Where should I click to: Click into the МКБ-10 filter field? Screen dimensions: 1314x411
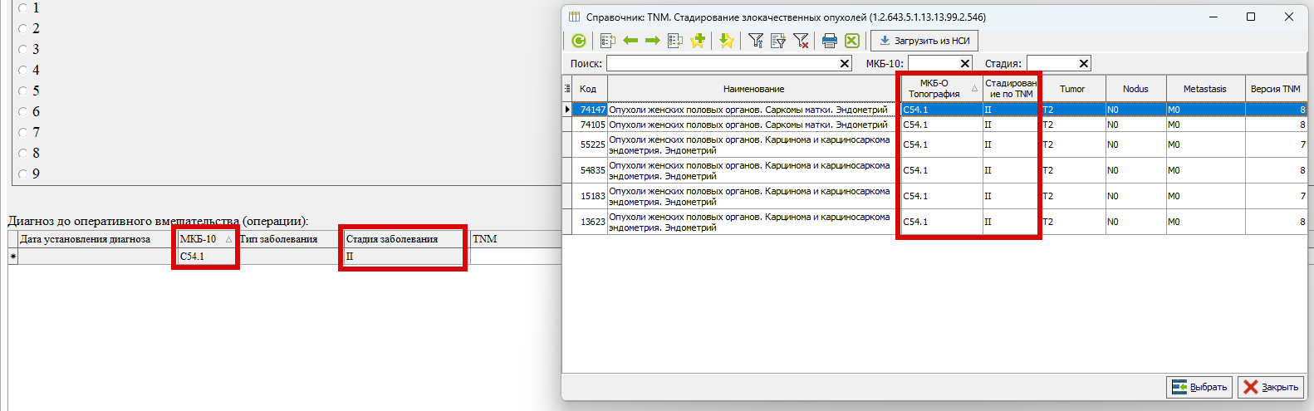point(933,63)
